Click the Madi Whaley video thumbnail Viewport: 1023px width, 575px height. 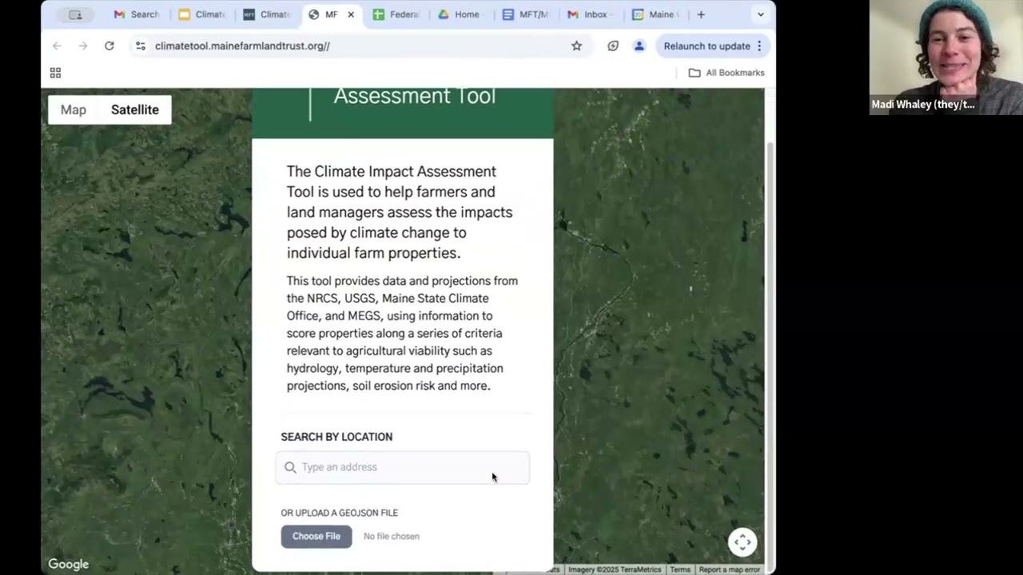click(x=946, y=57)
